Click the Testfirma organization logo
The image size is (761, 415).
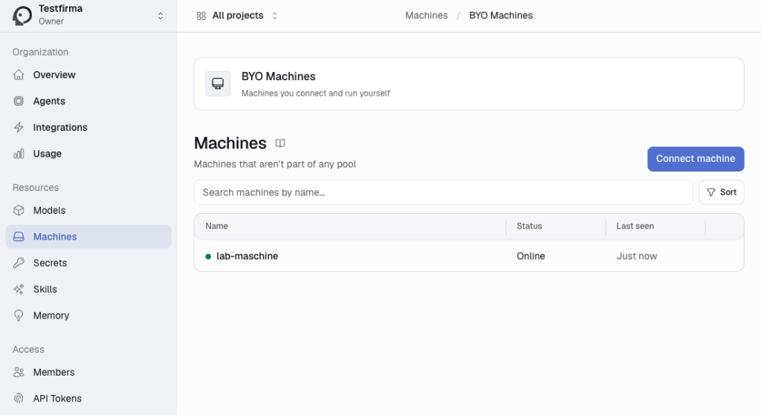pyautogui.click(x=22, y=16)
